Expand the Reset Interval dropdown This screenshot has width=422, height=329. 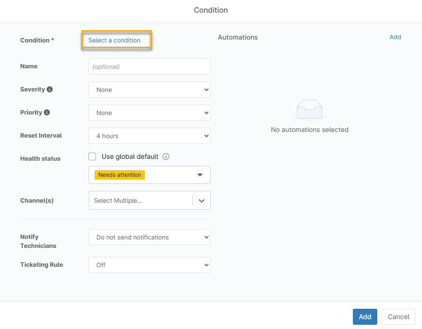coord(149,136)
